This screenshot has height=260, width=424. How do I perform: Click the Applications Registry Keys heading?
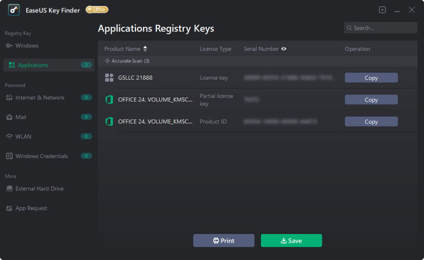click(156, 28)
